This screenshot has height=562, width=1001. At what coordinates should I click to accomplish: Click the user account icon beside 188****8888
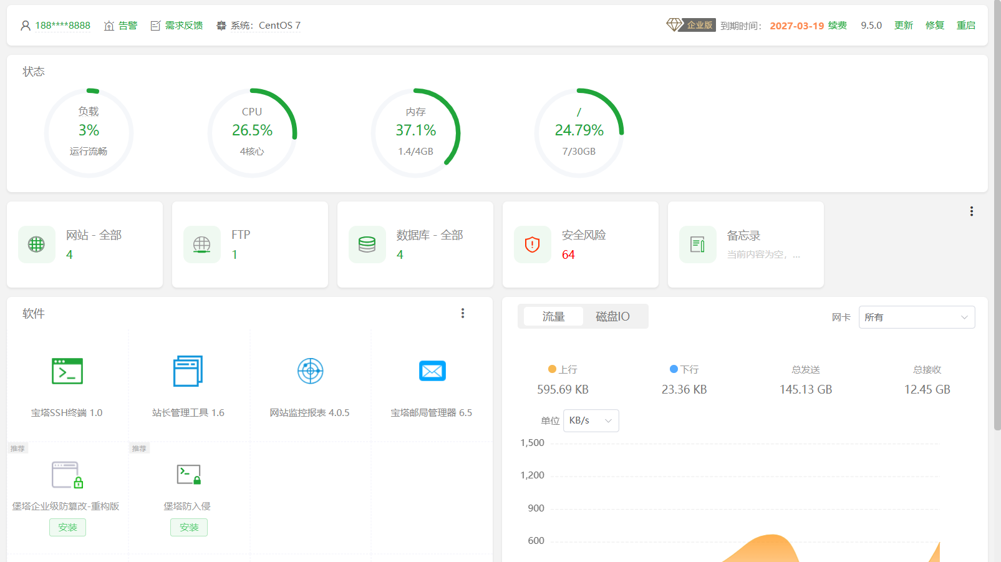[26, 26]
